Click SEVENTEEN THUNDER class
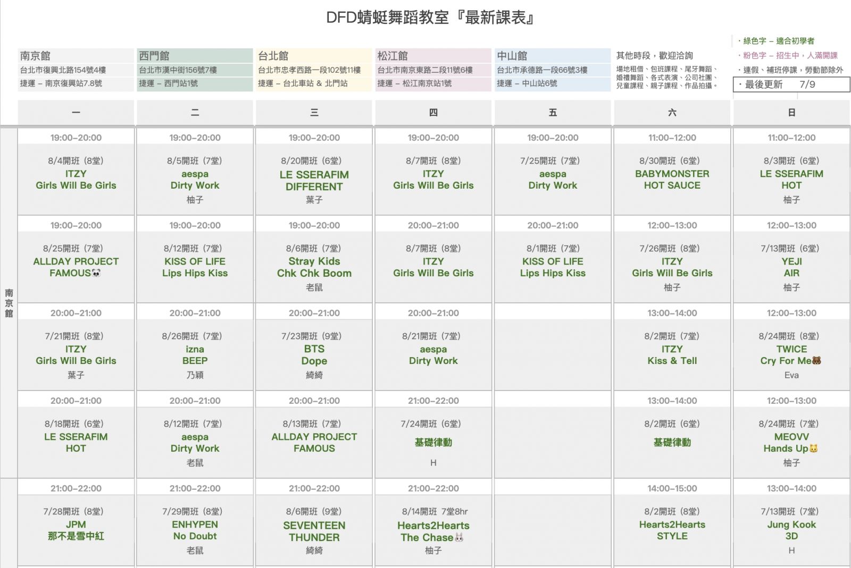The image size is (851, 568). (x=314, y=531)
